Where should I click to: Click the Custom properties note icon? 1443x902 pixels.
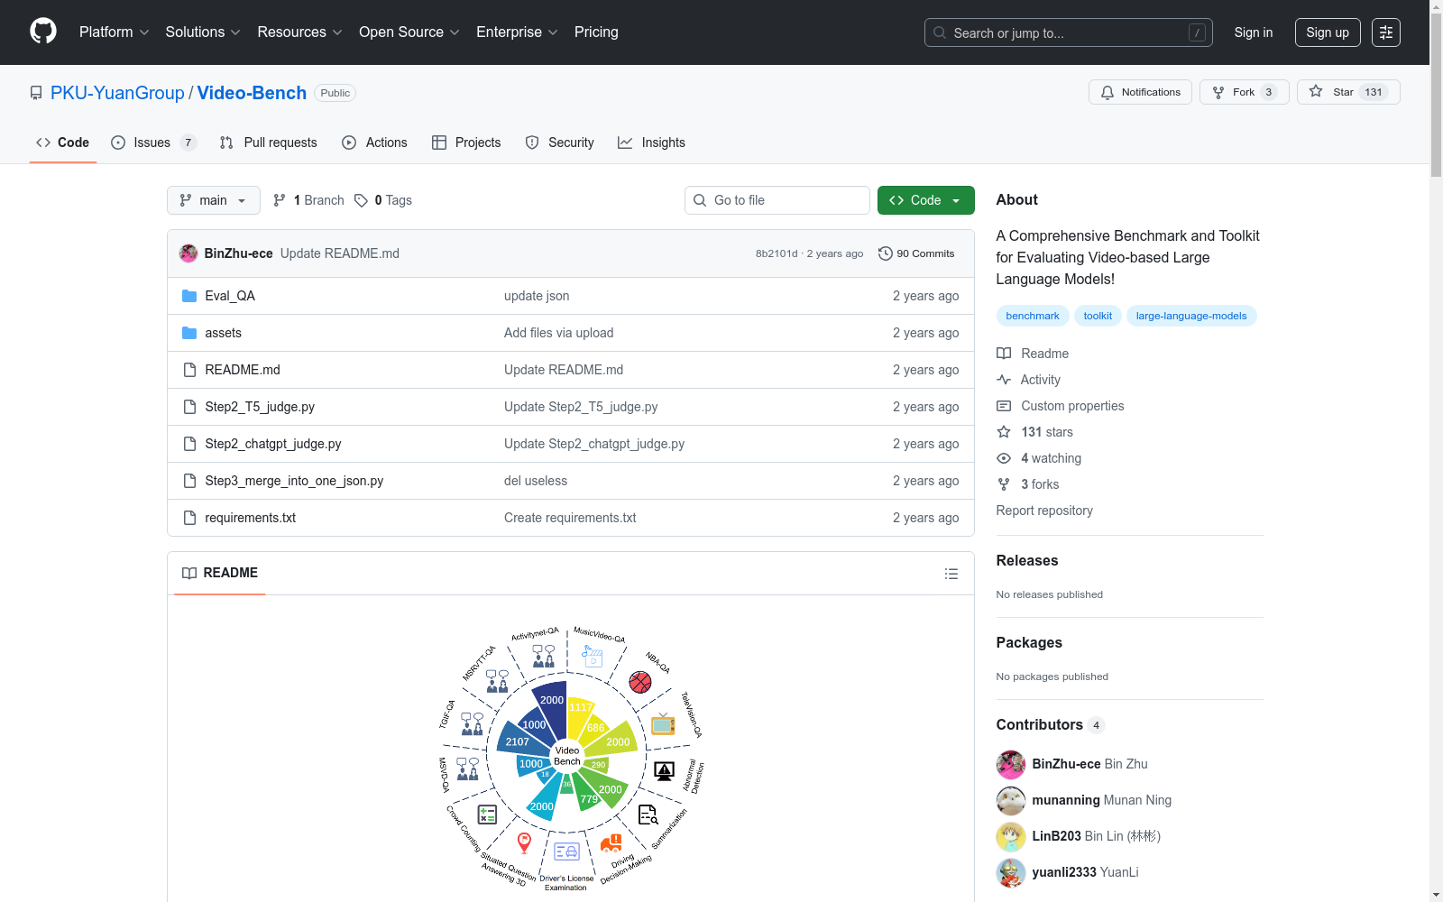tap(1004, 406)
